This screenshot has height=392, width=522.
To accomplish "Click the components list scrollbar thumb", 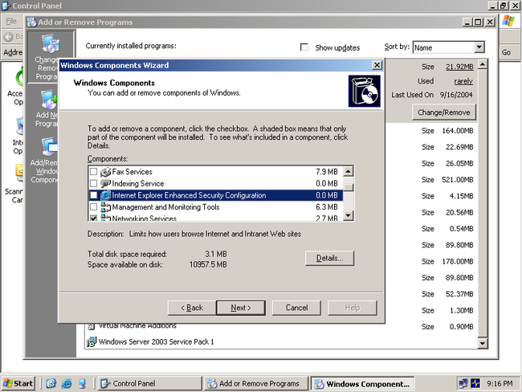I will coord(349,187).
